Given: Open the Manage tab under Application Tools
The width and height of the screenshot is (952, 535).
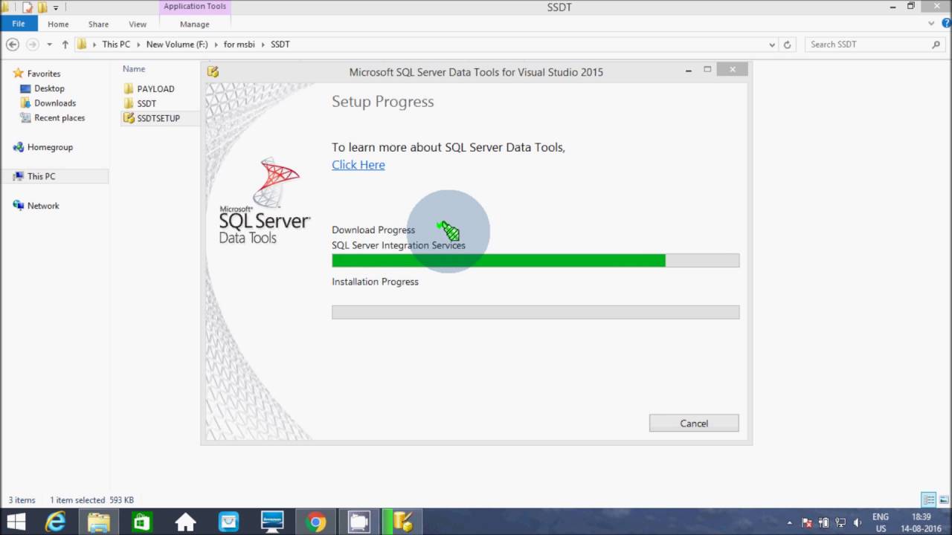Looking at the screenshot, I should pyautogui.click(x=194, y=24).
